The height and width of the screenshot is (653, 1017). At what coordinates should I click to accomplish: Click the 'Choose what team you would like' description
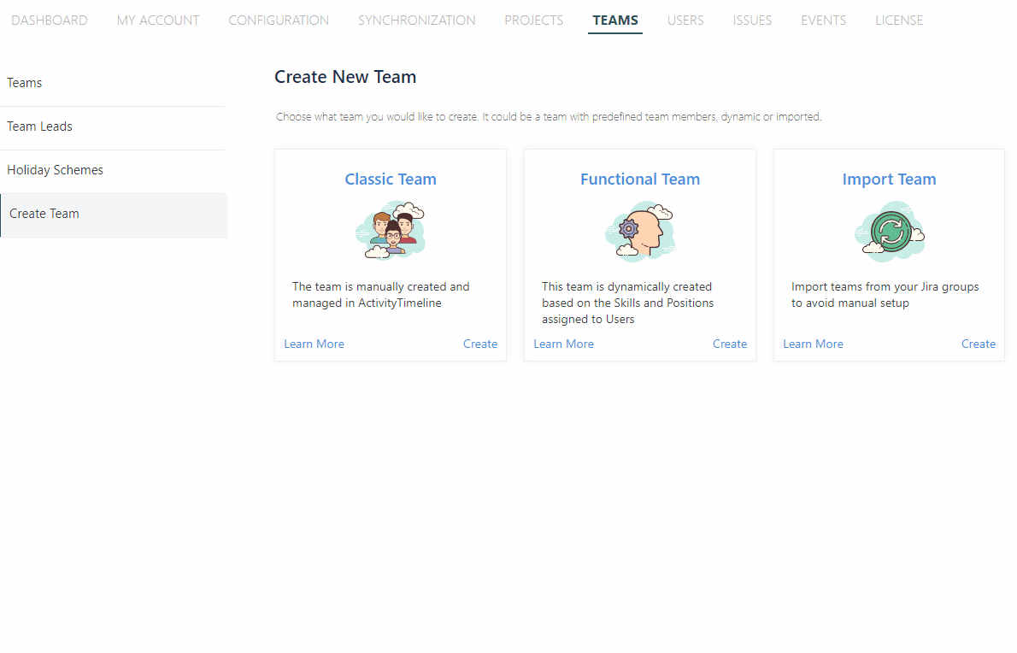(x=549, y=117)
